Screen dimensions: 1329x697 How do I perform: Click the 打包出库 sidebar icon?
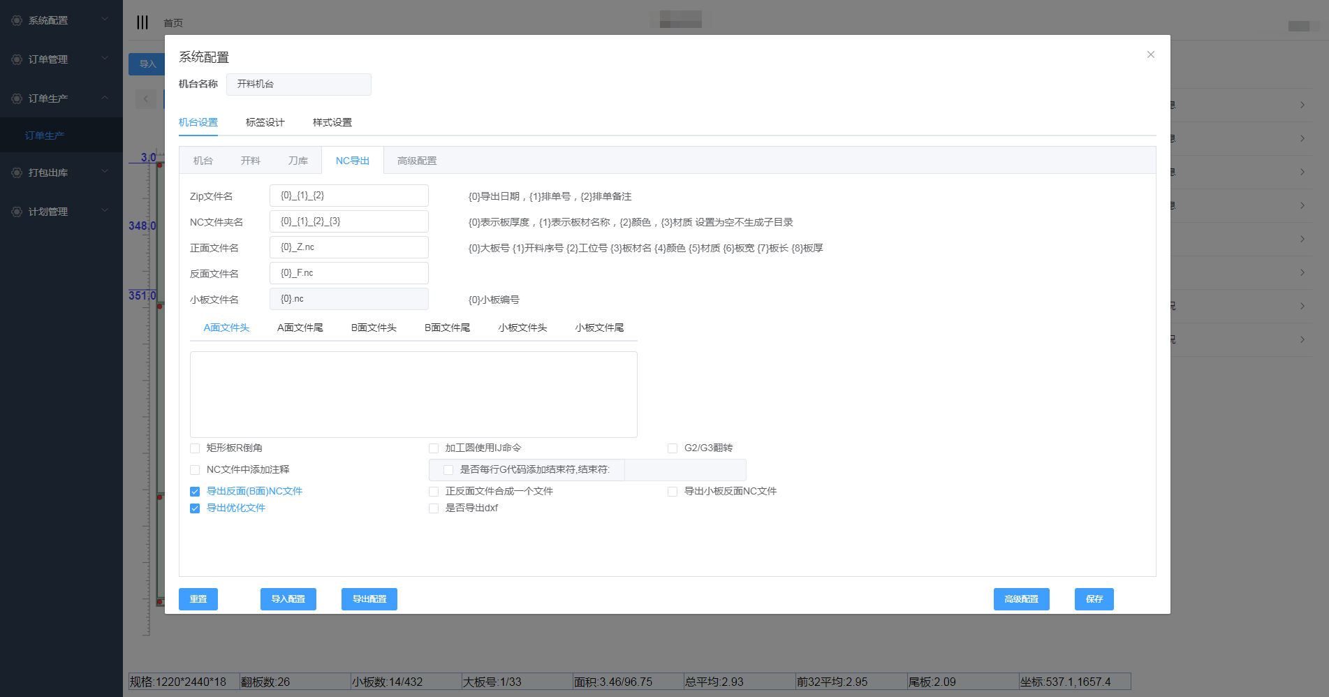(17, 173)
